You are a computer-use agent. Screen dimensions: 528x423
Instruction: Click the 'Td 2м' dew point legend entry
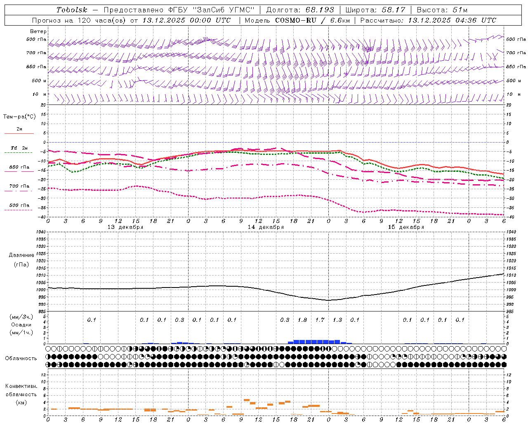point(19,148)
